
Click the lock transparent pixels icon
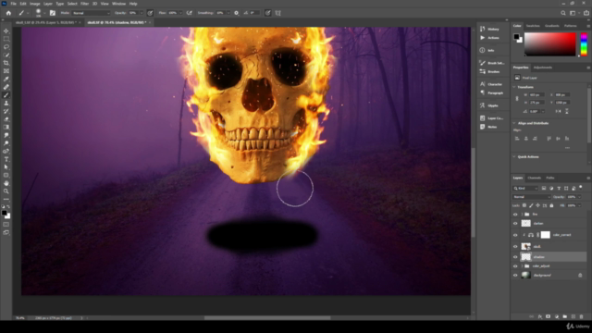(x=524, y=205)
